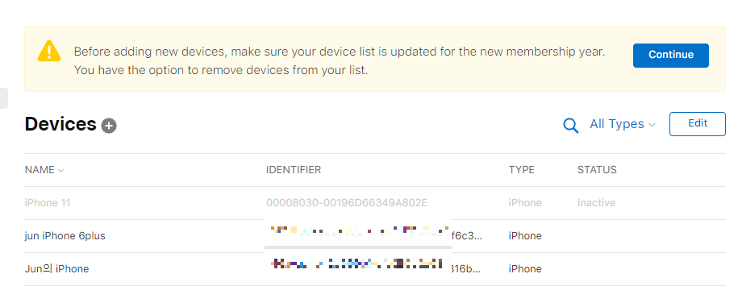Viewport: 738px width, 307px height.
Task: Add a new device with the plus icon
Action: tap(109, 126)
